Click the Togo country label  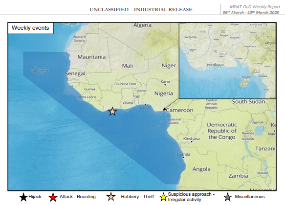(136, 96)
